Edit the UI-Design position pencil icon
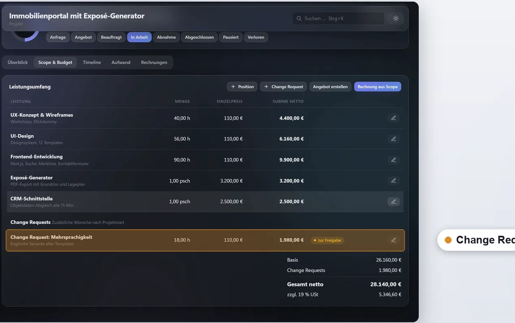Image resolution: width=515 pixels, height=323 pixels. 393,139
